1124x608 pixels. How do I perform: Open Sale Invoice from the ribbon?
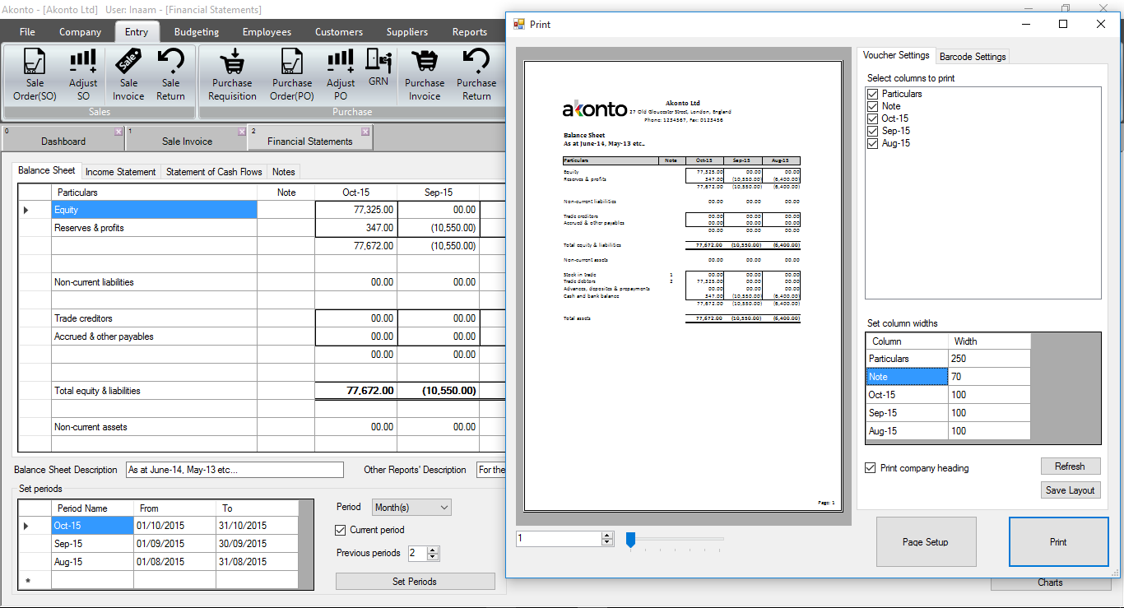tap(128, 74)
